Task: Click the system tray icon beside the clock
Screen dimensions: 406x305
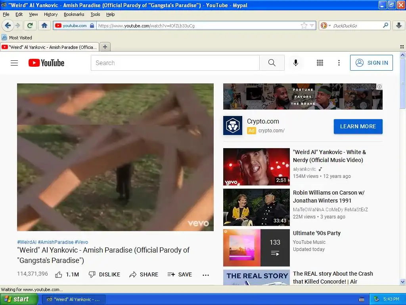Action: click(377, 299)
